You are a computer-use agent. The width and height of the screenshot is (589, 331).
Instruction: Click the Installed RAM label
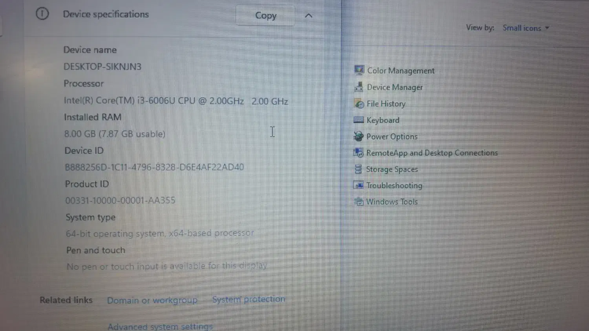[93, 117]
